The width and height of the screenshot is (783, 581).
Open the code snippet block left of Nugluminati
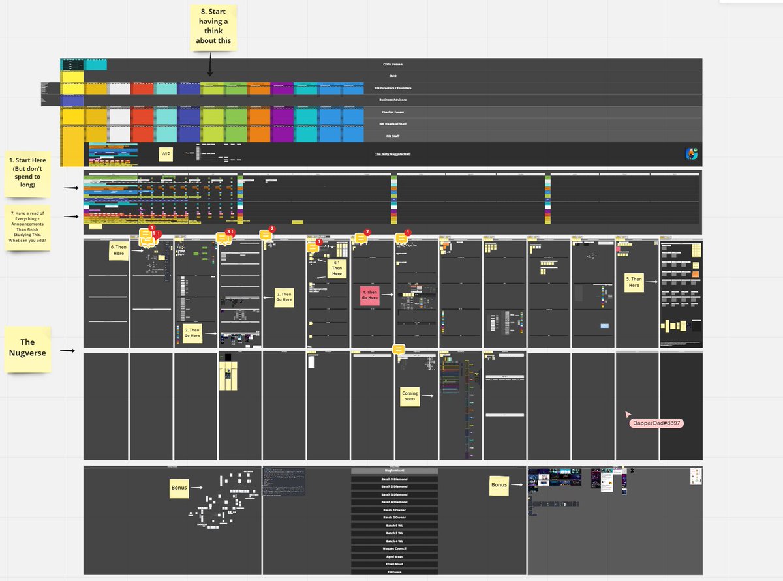tap(284, 481)
